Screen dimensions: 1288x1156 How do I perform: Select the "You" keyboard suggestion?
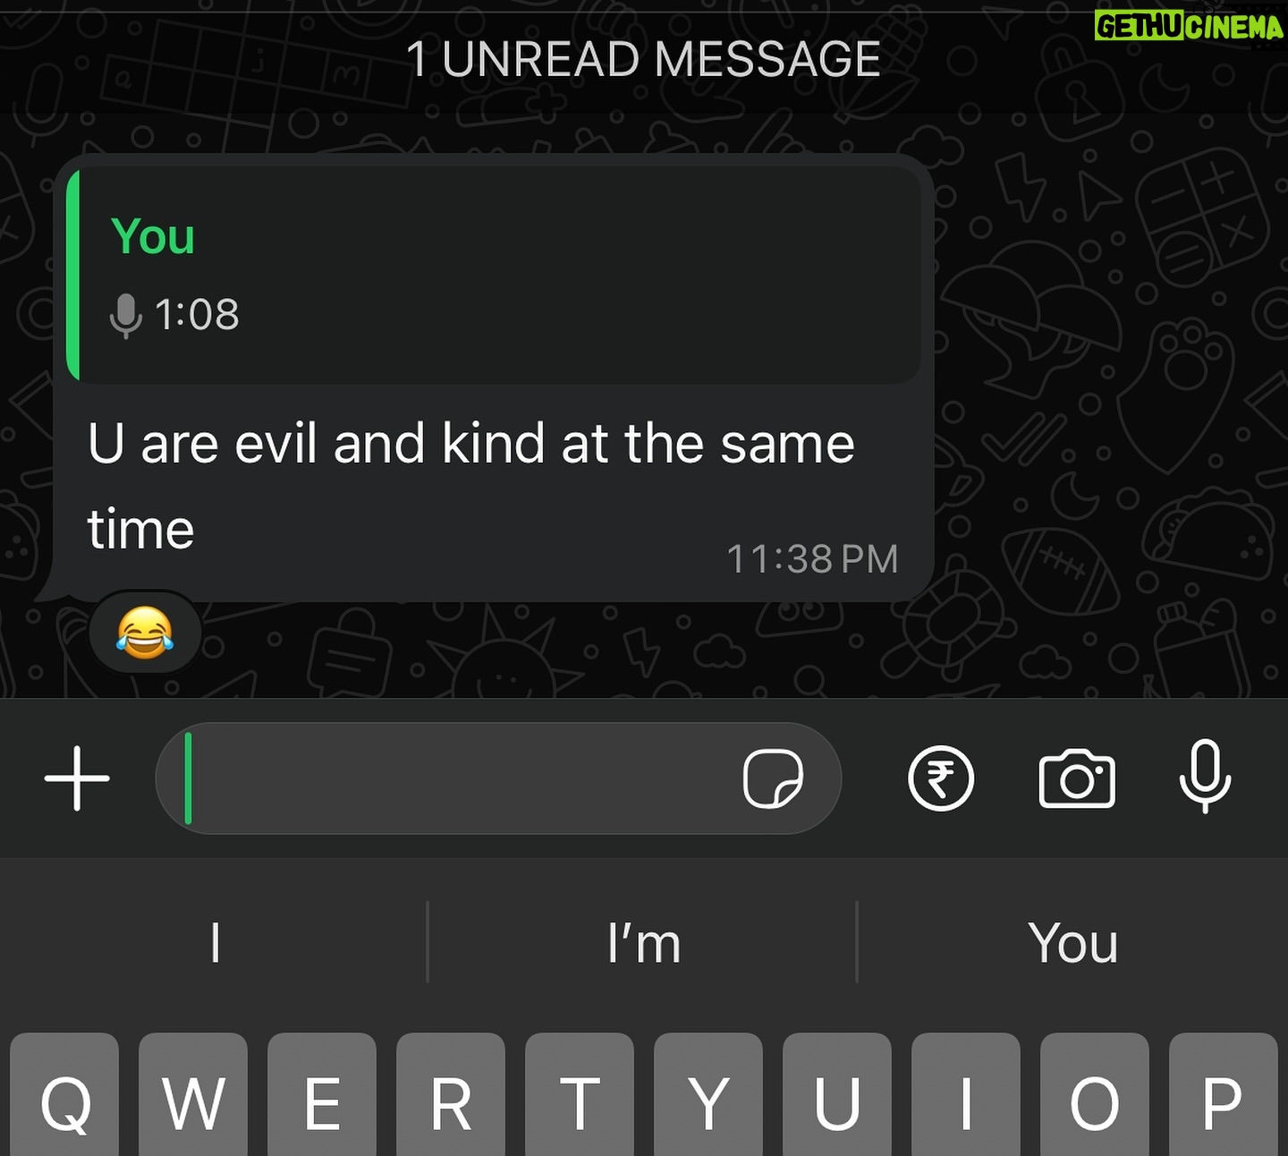1072,943
